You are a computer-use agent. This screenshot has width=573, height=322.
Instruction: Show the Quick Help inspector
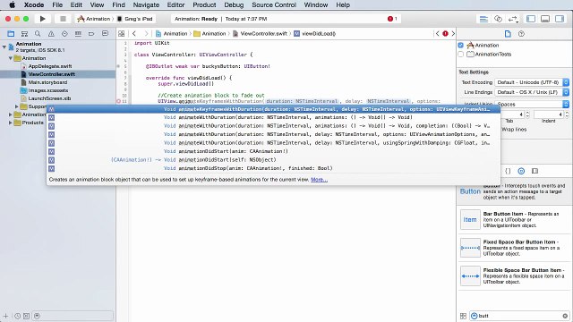[x=521, y=34]
